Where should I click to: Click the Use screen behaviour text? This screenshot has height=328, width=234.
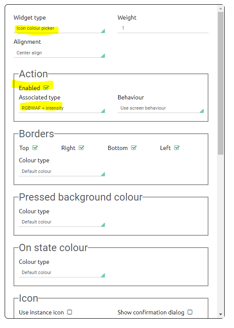[x=143, y=108]
